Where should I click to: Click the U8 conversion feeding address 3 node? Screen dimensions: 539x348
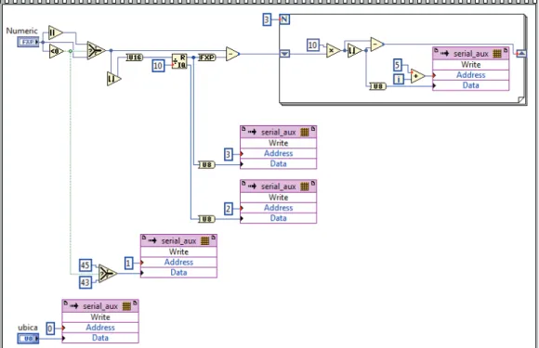tap(207, 165)
